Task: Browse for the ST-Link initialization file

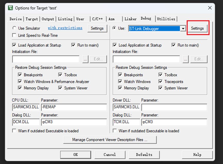Action: click(x=186, y=59)
